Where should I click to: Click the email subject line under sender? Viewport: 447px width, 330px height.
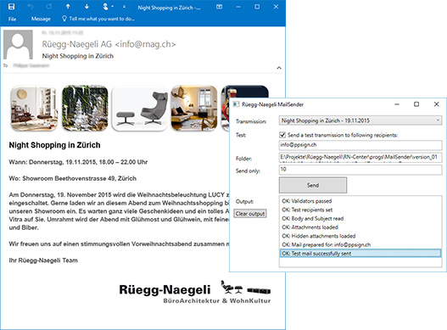78,56
